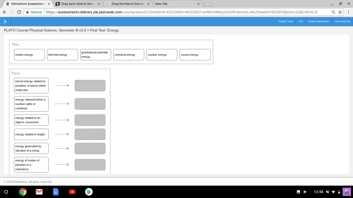Close the New Tab tab
This screenshot has width=353, height=198.
[x=198, y=4]
